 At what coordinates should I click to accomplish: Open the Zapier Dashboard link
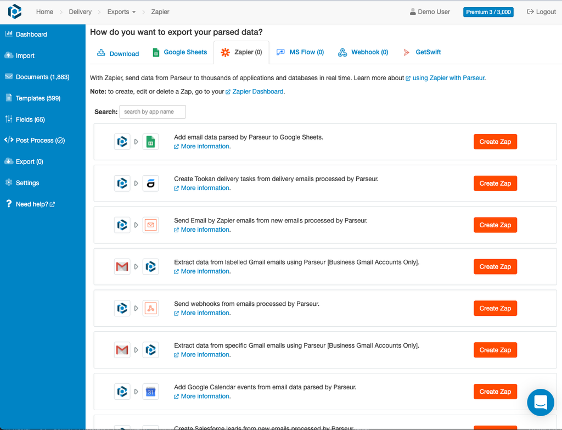[x=257, y=92]
